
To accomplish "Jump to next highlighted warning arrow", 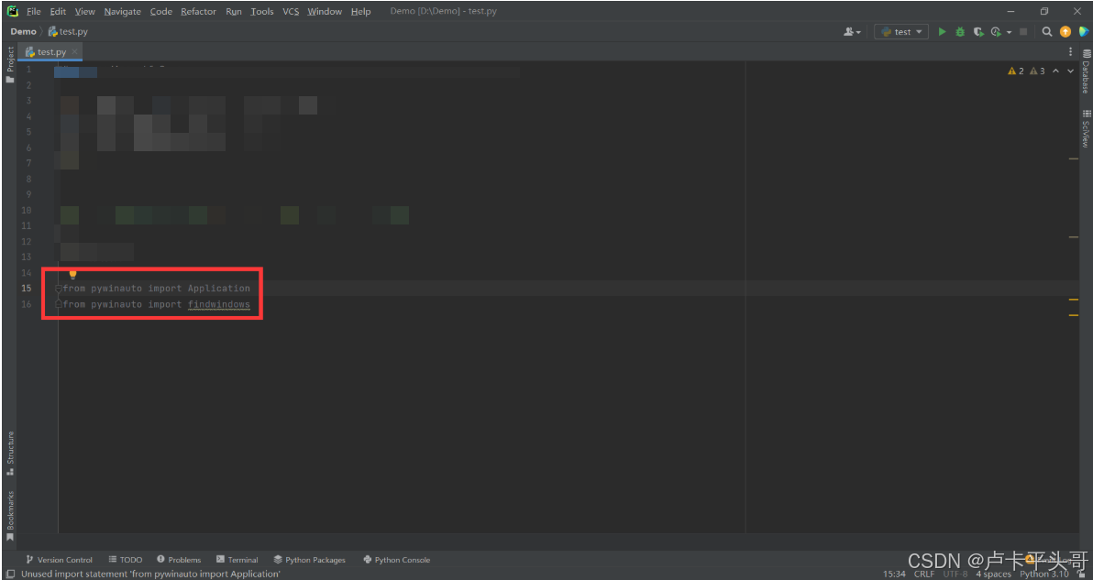I will (1070, 71).
